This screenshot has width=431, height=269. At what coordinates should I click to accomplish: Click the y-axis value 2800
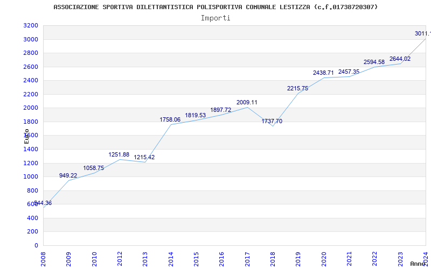pyautogui.click(x=31, y=53)
